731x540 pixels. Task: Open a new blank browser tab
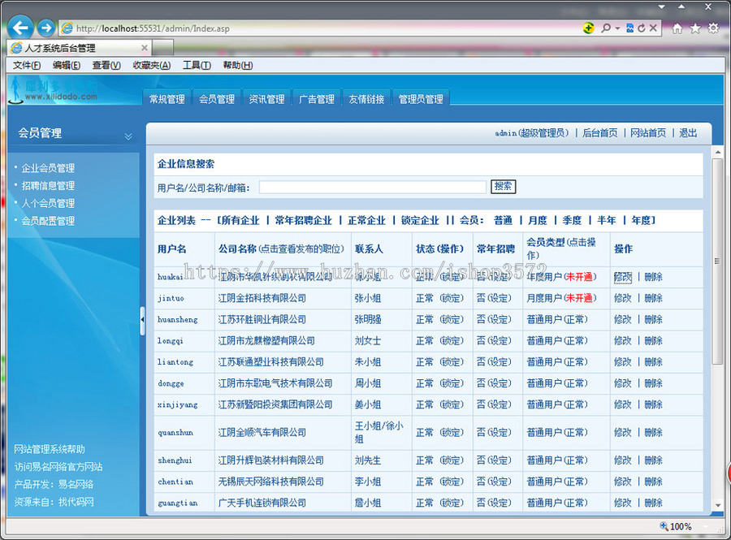tap(162, 48)
